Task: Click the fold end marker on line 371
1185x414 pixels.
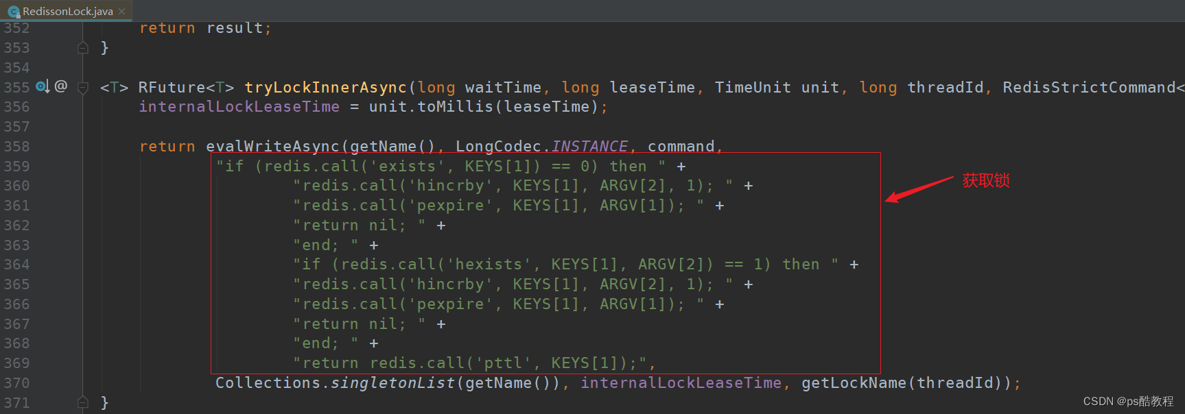Action: click(x=83, y=402)
